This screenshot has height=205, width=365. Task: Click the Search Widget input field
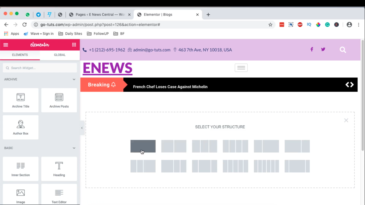[40, 68]
